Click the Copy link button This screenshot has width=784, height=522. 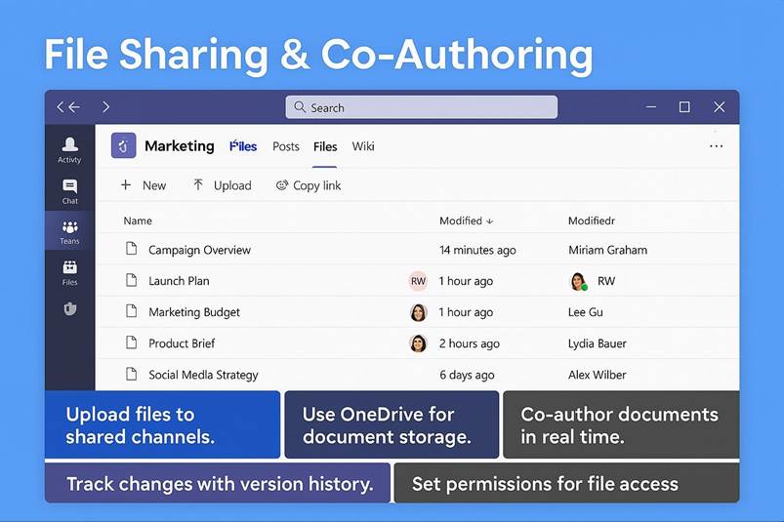coord(309,185)
